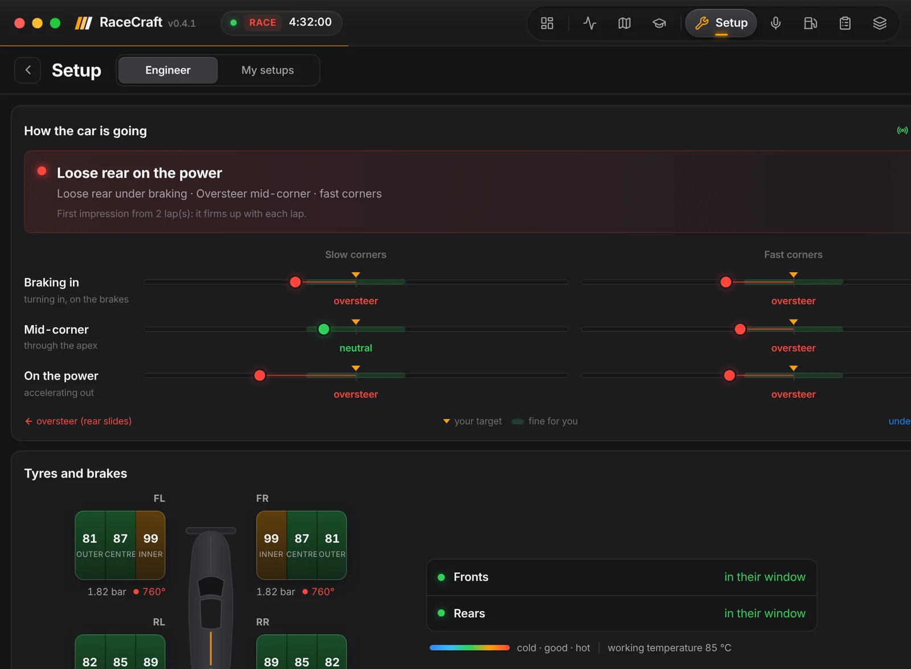
Task: Click the RaceCraft striped logo
Action: [x=83, y=23]
